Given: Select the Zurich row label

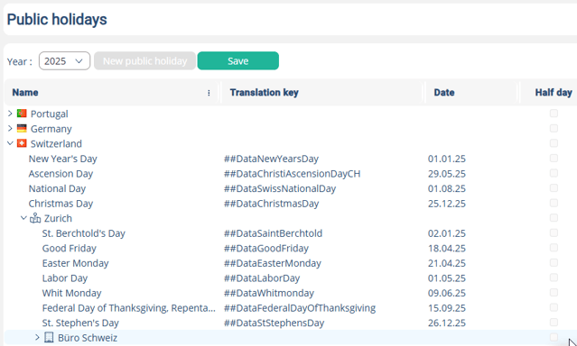Looking at the screenshot, I should [x=58, y=218].
